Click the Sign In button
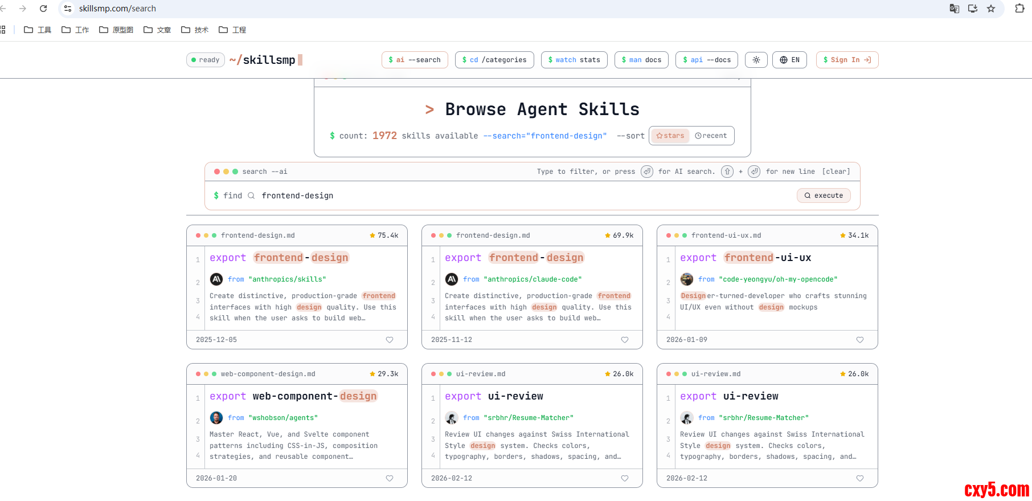Viewport: 1032px width, 501px height. (847, 60)
